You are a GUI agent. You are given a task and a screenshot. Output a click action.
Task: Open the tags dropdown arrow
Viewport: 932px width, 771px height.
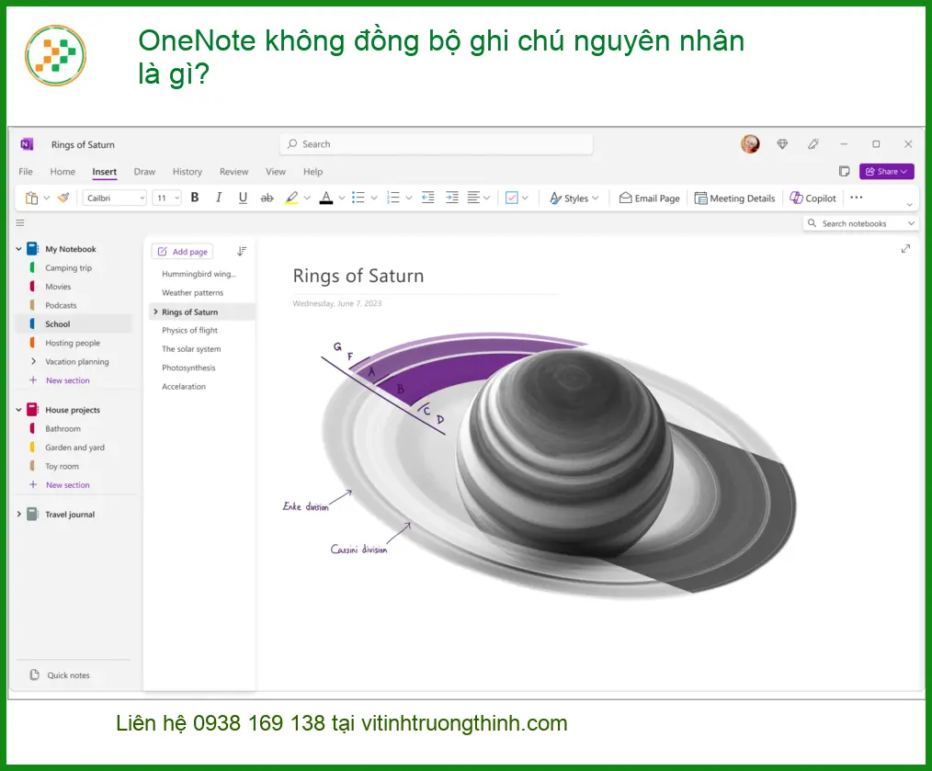[x=525, y=198]
